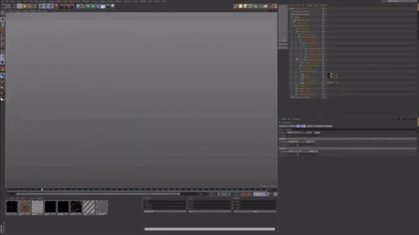Open the Material Manager Create menu
The width and height of the screenshot is (419, 235).
pyautogui.click(x=12, y=198)
